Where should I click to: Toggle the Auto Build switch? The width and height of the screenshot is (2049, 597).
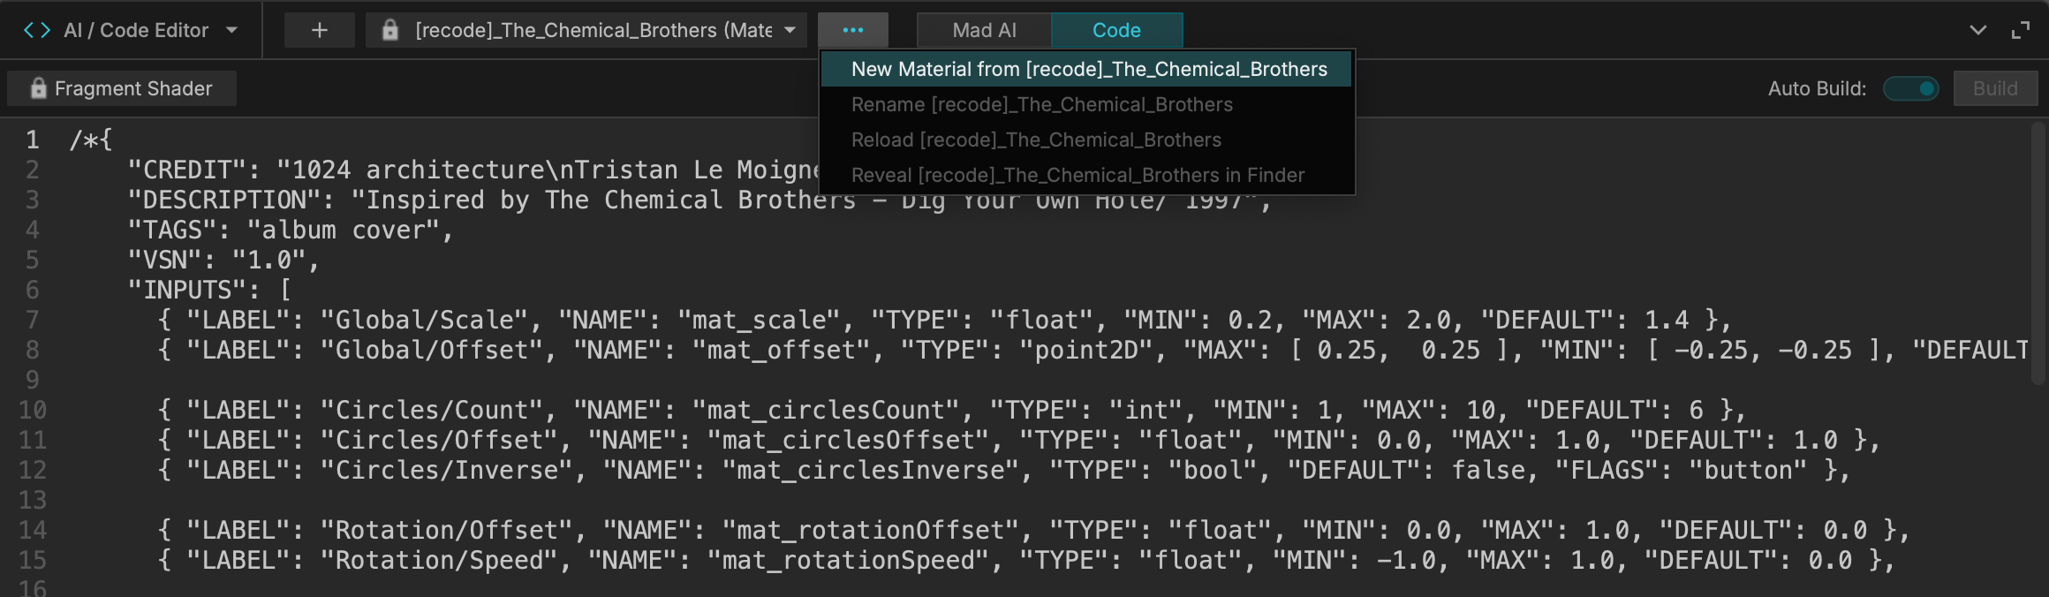coord(1911,88)
